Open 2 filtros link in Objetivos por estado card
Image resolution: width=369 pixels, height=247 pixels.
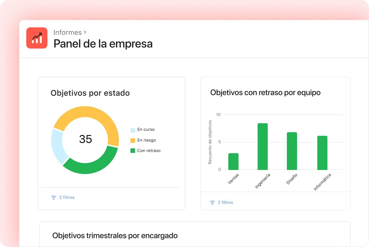[x=67, y=197]
